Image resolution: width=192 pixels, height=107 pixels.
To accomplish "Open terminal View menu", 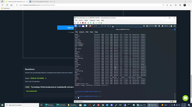I will (91, 32).
